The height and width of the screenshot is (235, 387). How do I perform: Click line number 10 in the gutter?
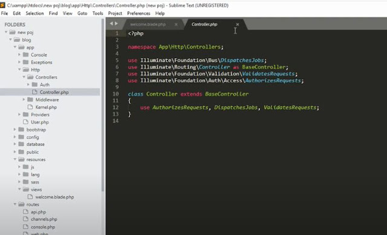pos(115,94)
